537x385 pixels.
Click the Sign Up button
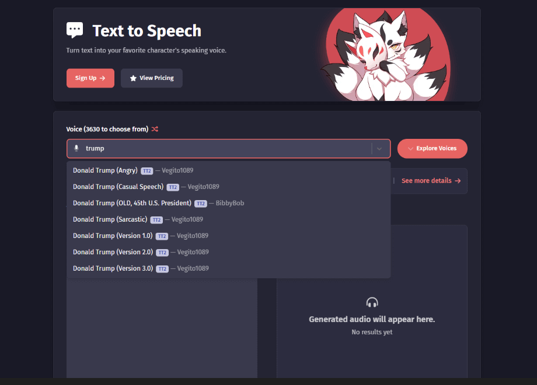click(x=90, y=78)
